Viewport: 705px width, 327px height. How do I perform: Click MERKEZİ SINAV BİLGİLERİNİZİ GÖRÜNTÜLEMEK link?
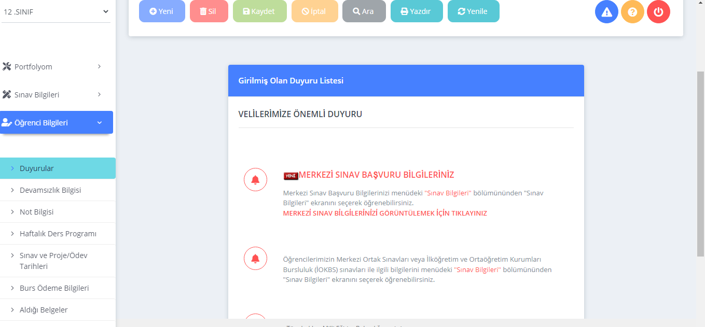[x=384, y=213]
